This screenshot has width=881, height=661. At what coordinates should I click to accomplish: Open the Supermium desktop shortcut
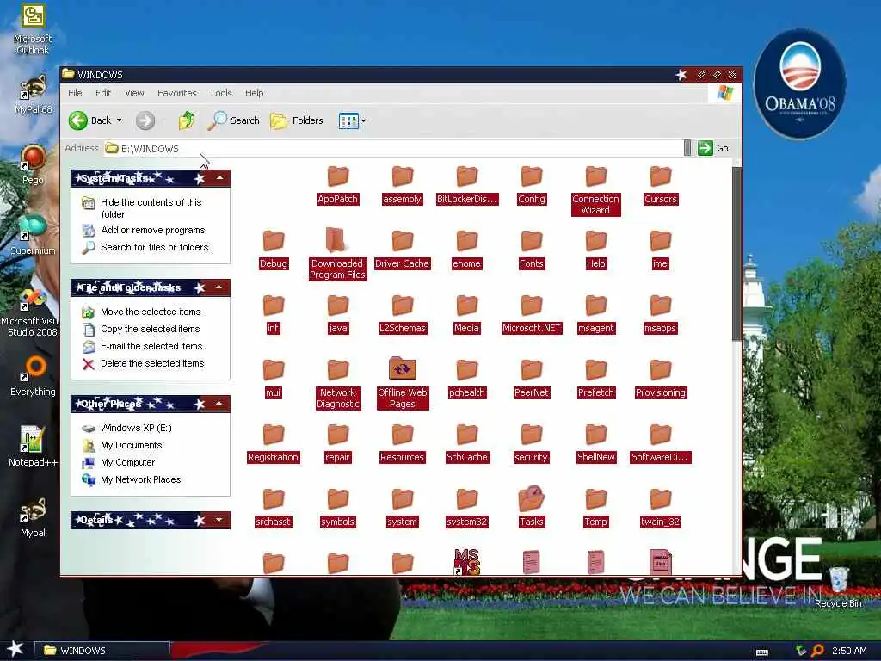point(33,235)
